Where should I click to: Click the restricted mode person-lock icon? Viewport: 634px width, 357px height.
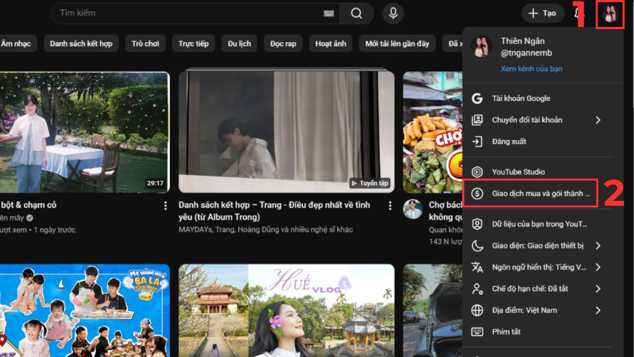pyautogui.click(x=477, y=289)
